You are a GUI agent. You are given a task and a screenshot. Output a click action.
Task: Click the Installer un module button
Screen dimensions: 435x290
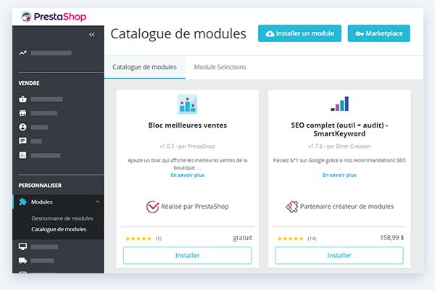[x=299, y=33]
